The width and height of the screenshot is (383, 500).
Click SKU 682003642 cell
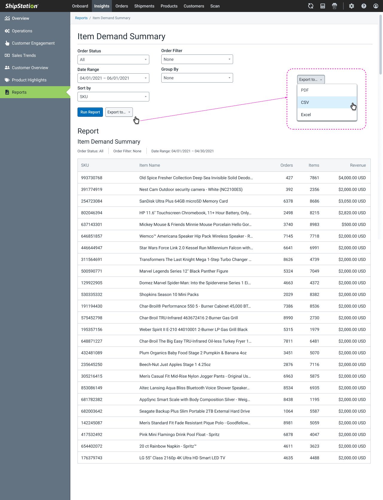[x=92, y=411]
